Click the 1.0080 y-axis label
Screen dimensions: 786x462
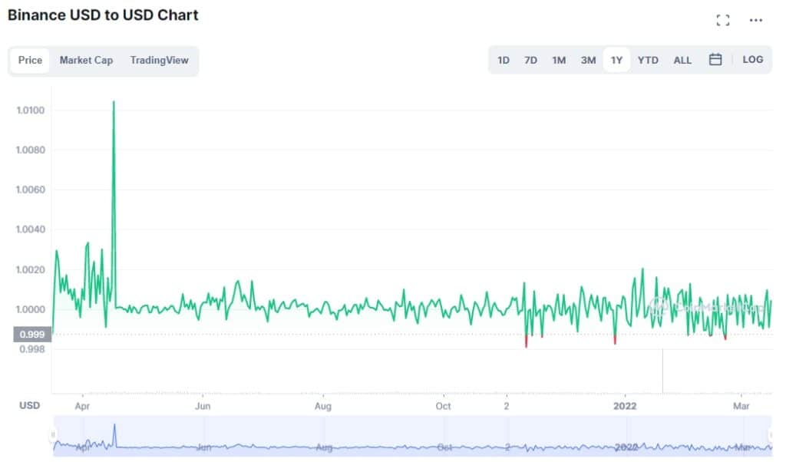click(x=31, y=150)
